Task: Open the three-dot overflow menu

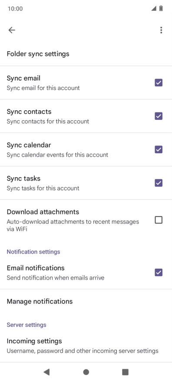Action: click(x=161, y=30)
